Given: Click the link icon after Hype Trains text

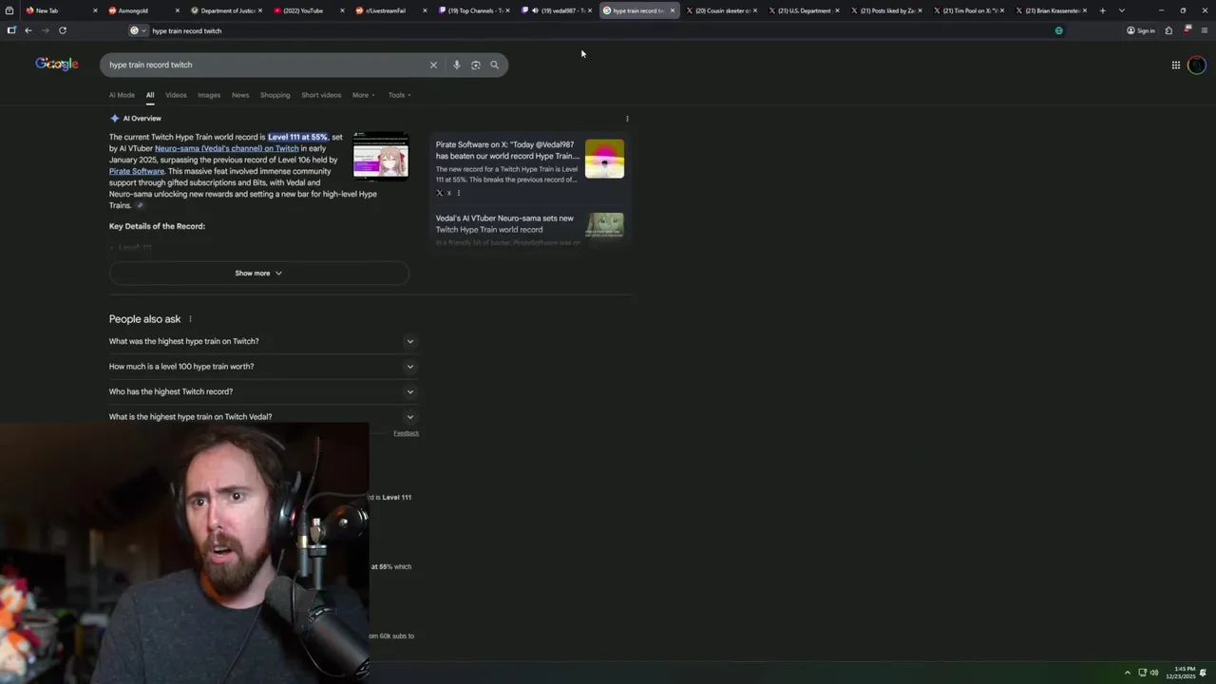Looking at the screenshot, I should click(x=140, y=205).
